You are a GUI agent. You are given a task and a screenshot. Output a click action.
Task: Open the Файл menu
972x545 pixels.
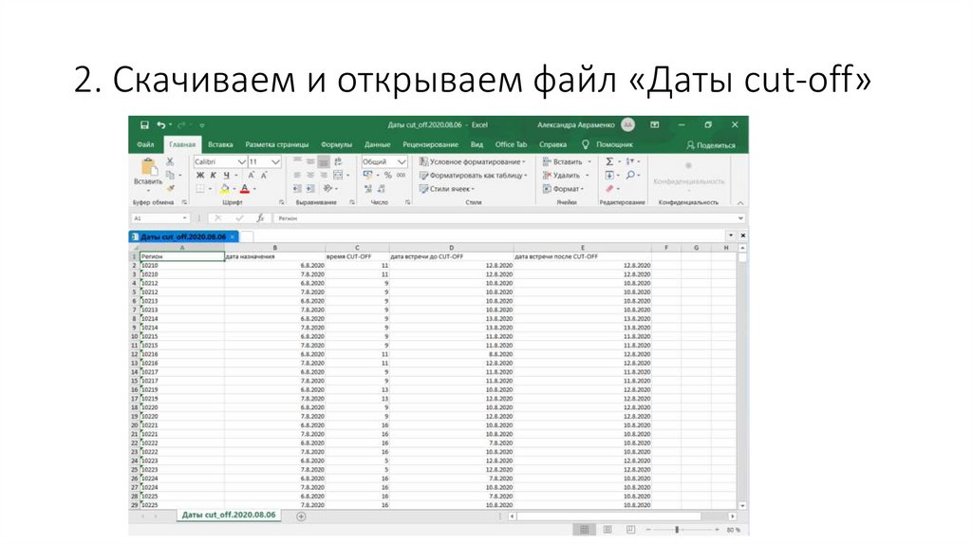(x=145, y=144)
